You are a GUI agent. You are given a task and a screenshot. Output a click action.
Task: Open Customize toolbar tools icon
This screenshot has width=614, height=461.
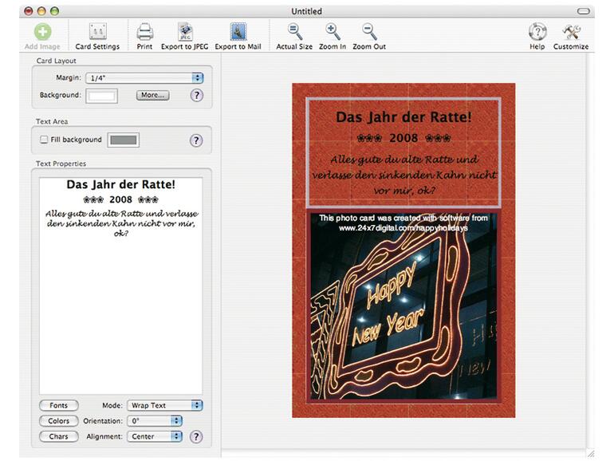coord(571,32)
